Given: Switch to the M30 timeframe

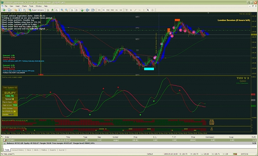Looking at the screenshot, I should point(112,10).
